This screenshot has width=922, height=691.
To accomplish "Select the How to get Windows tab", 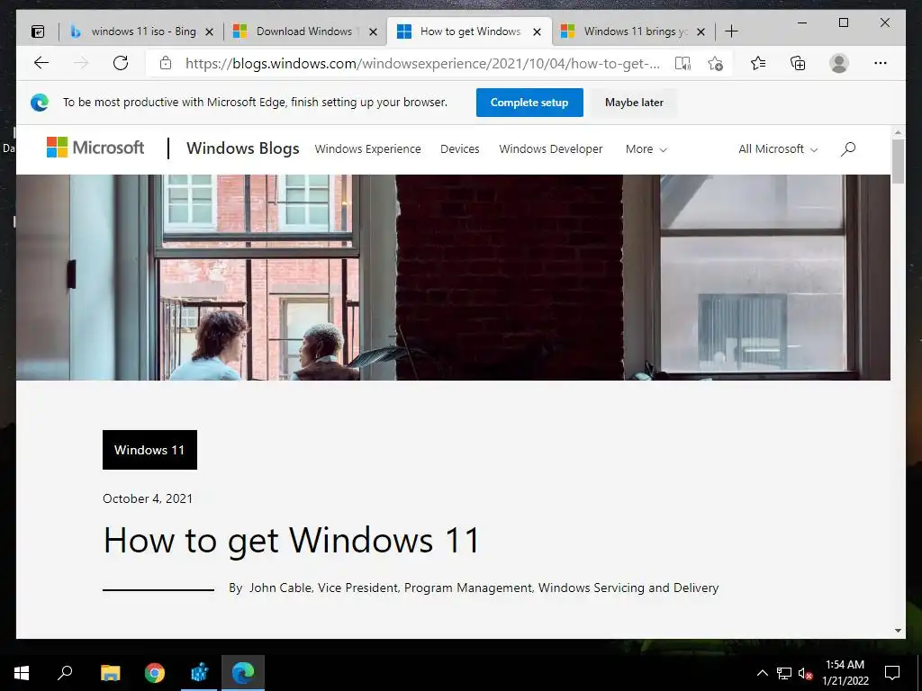I will [x=469, y=31].
